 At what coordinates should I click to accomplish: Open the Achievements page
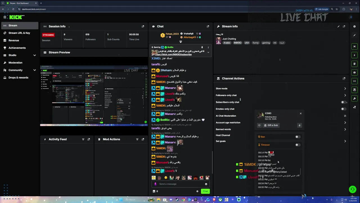(19, 48)
